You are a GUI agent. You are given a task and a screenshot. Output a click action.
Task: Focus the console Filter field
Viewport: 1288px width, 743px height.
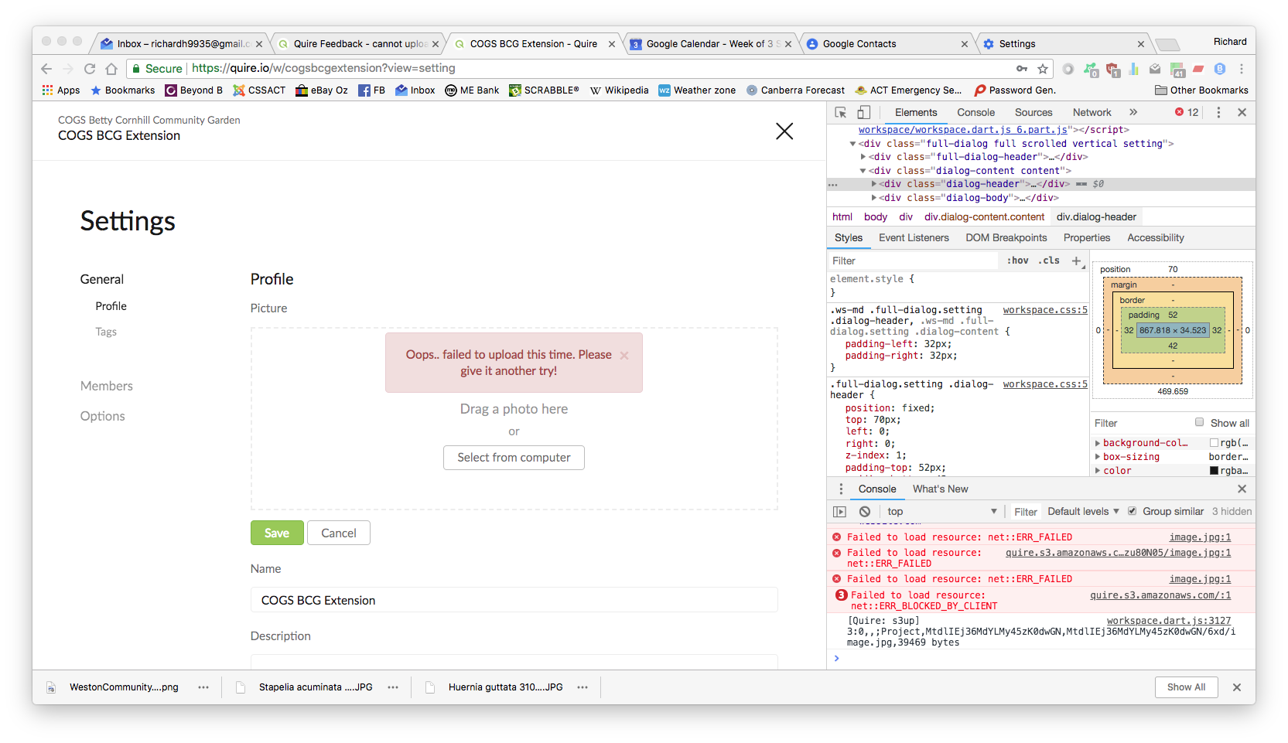coord(1025,512)
